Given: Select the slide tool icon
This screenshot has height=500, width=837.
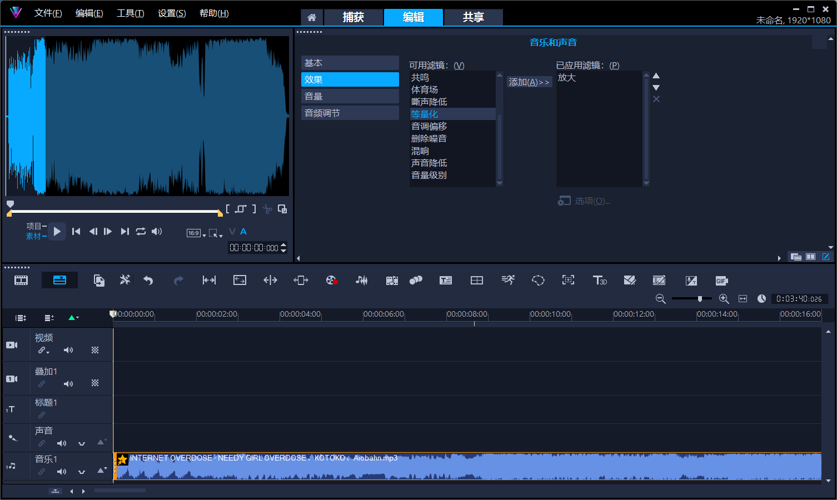Looking at the screenshot, I should tap(301, 281).
